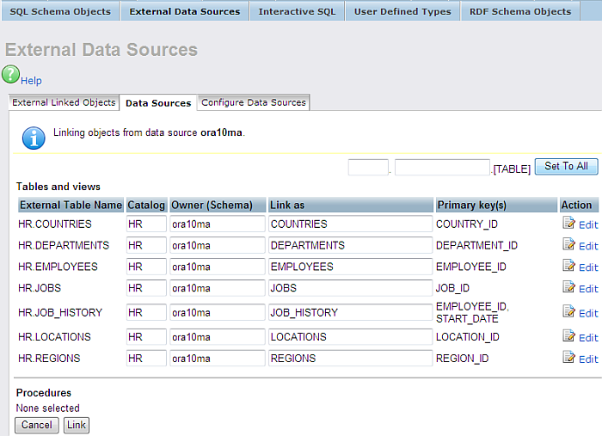Select the External Linked Objects subtab
This screenshot has width=602, height=436.
(64, 102)
